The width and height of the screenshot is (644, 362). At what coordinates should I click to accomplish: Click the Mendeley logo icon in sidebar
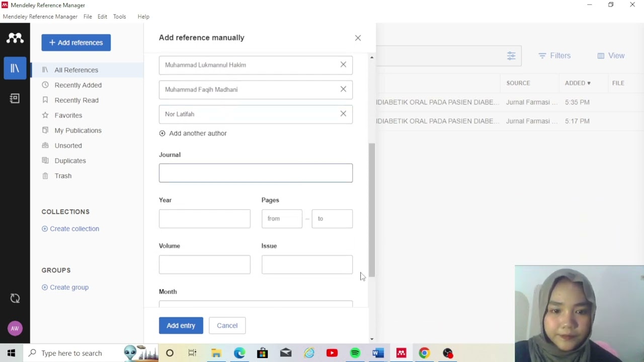point(15,38)
